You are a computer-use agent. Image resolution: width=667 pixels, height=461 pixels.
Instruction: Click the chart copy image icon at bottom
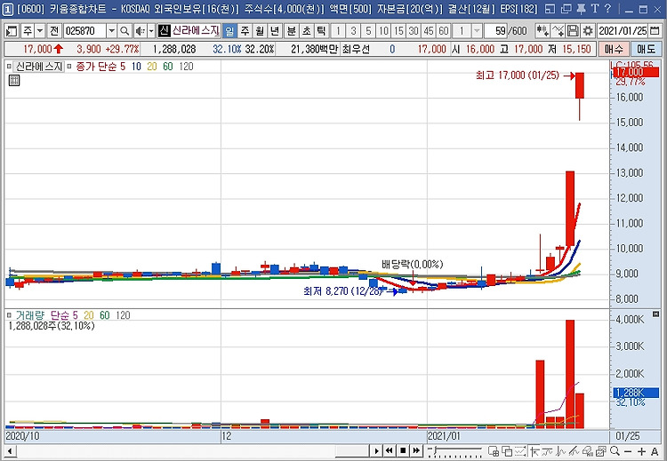tap(601, 451)
